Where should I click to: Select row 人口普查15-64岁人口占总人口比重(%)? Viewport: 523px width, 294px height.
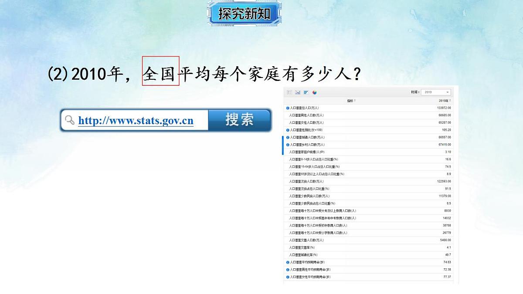369,167
